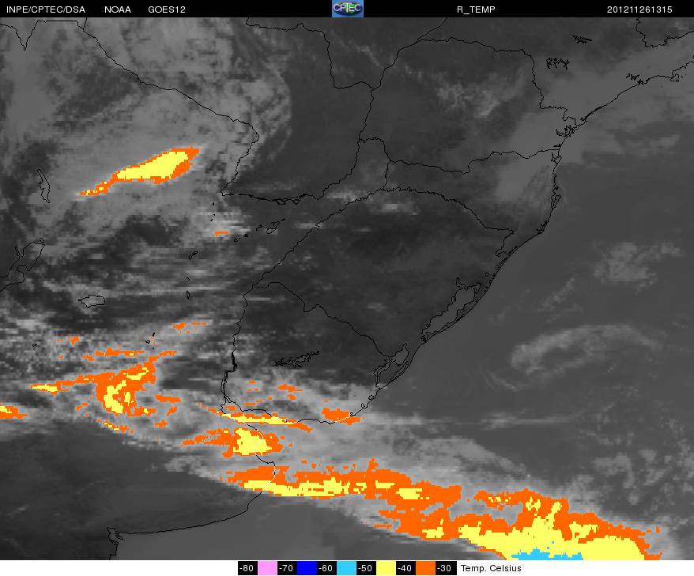This screenshot has width=694, height=576.
Task: Click the CPTEC logo in header
Action: 348,9
